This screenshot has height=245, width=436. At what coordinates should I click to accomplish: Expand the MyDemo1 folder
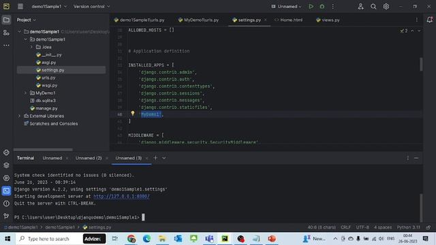[26, 93]
